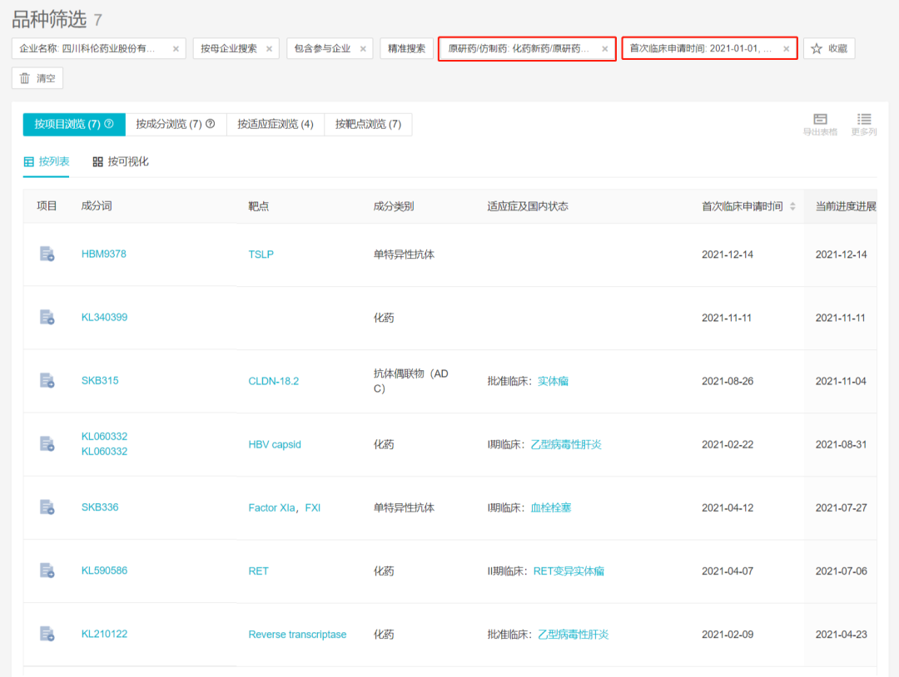Sort by 首次临床申请时间 column
The width and height of the screenshot is (899, 677).
tap(792, 206)
